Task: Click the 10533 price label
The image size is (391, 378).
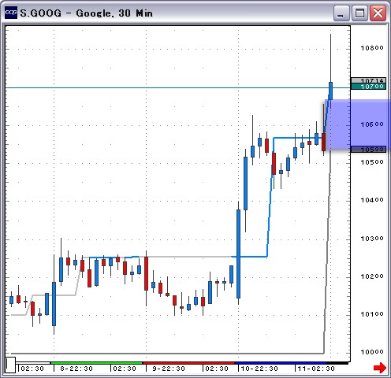Action: [368, 150]
